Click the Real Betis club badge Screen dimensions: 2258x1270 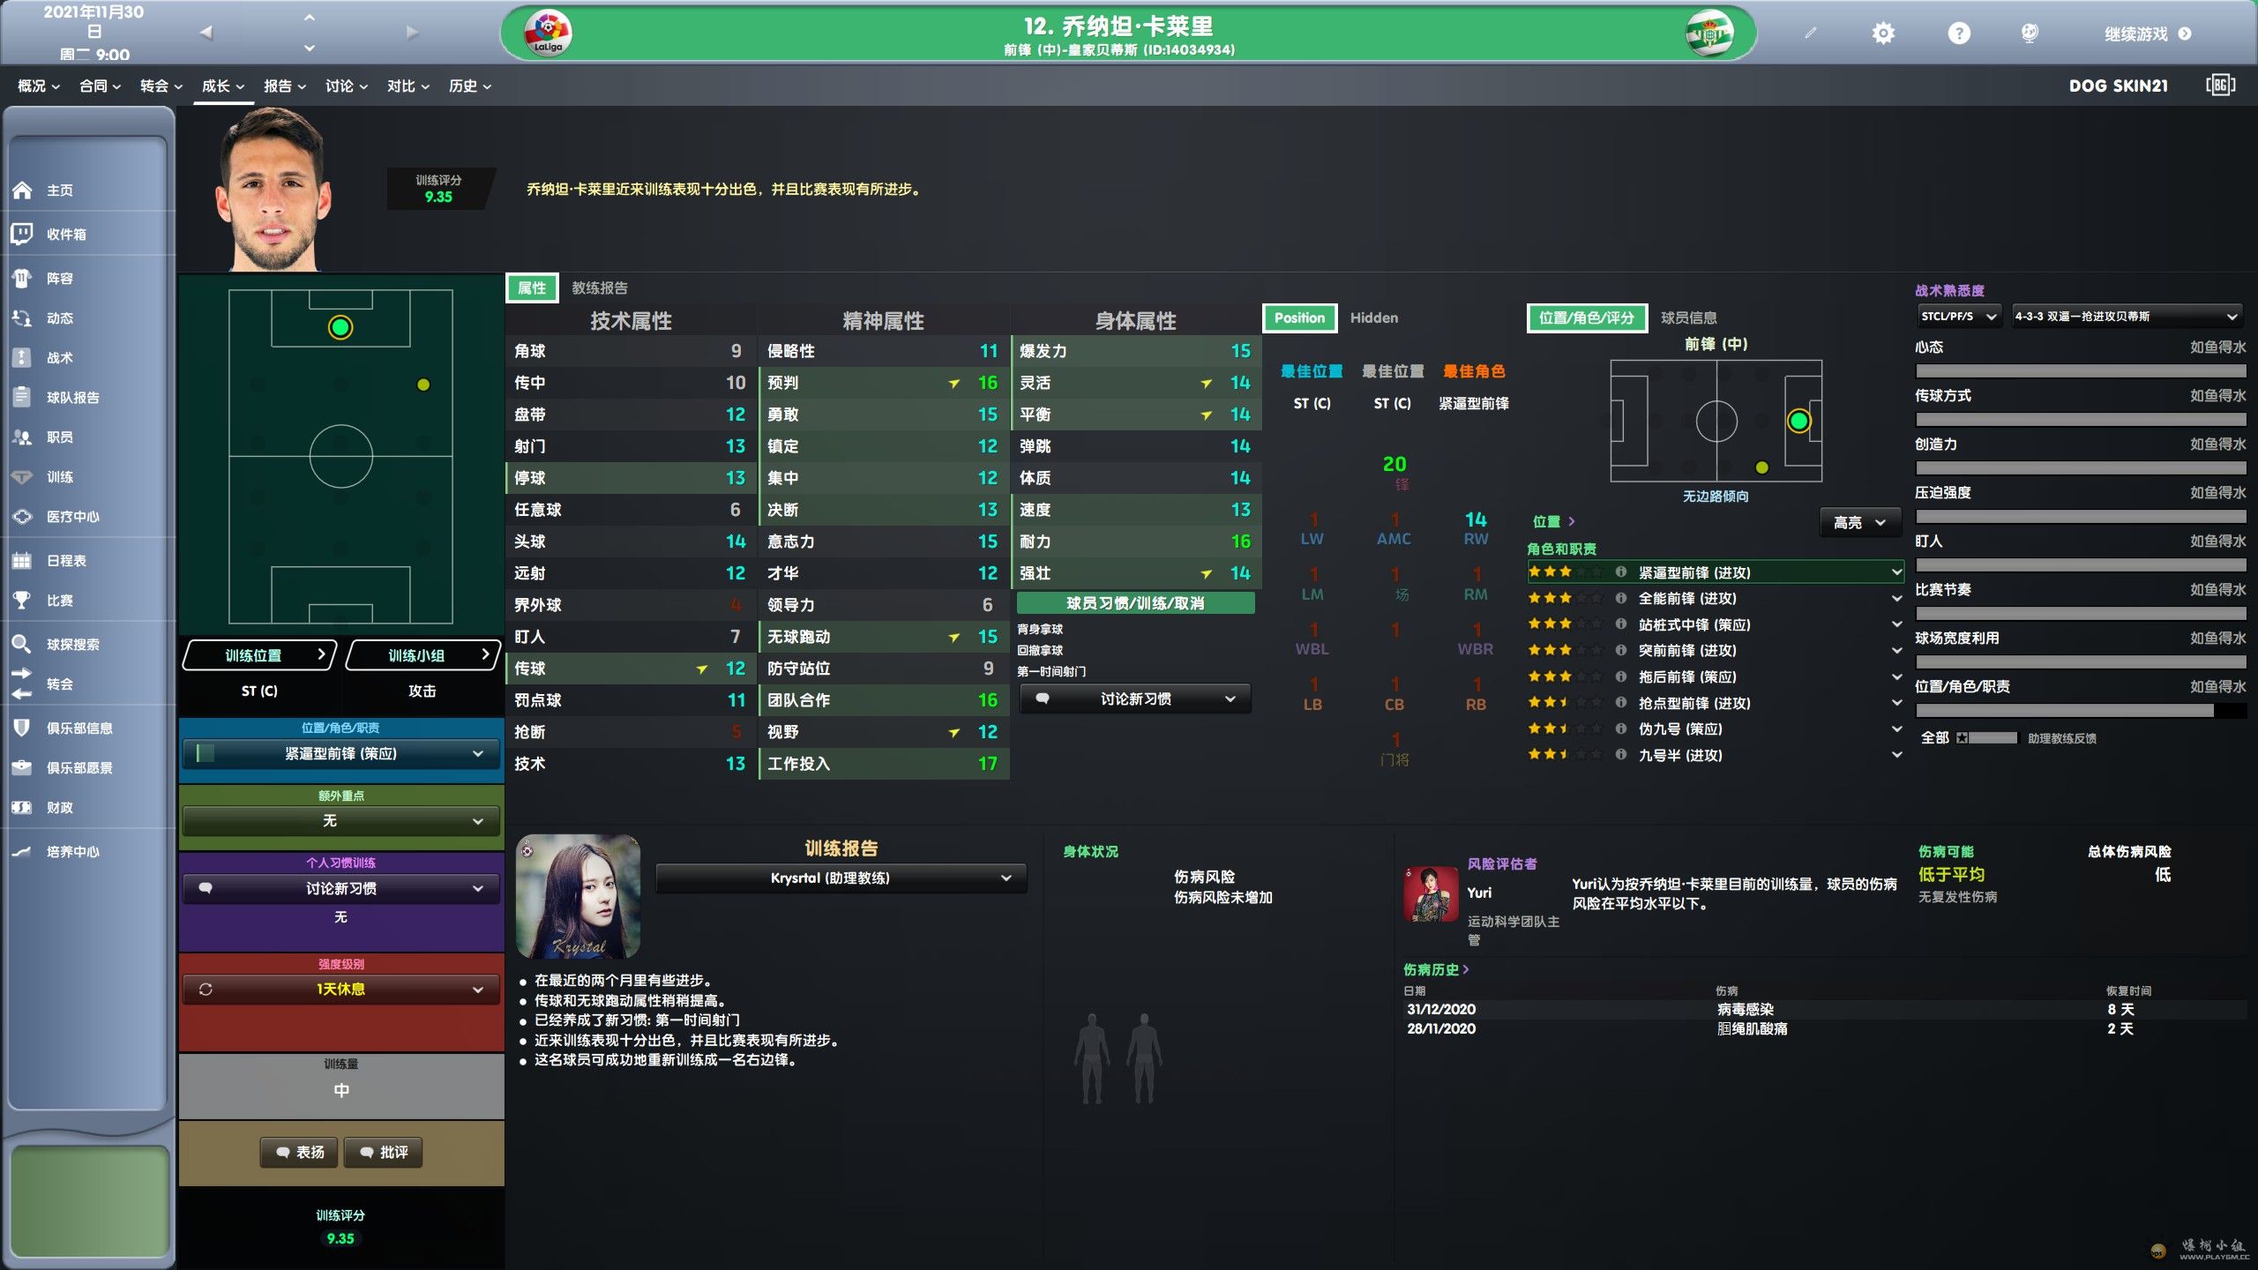click(x=1708, y=34)
